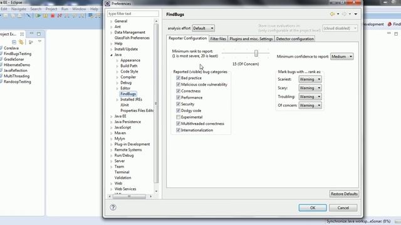Open Minimum confidence to report dropdown

coord(342,56)
